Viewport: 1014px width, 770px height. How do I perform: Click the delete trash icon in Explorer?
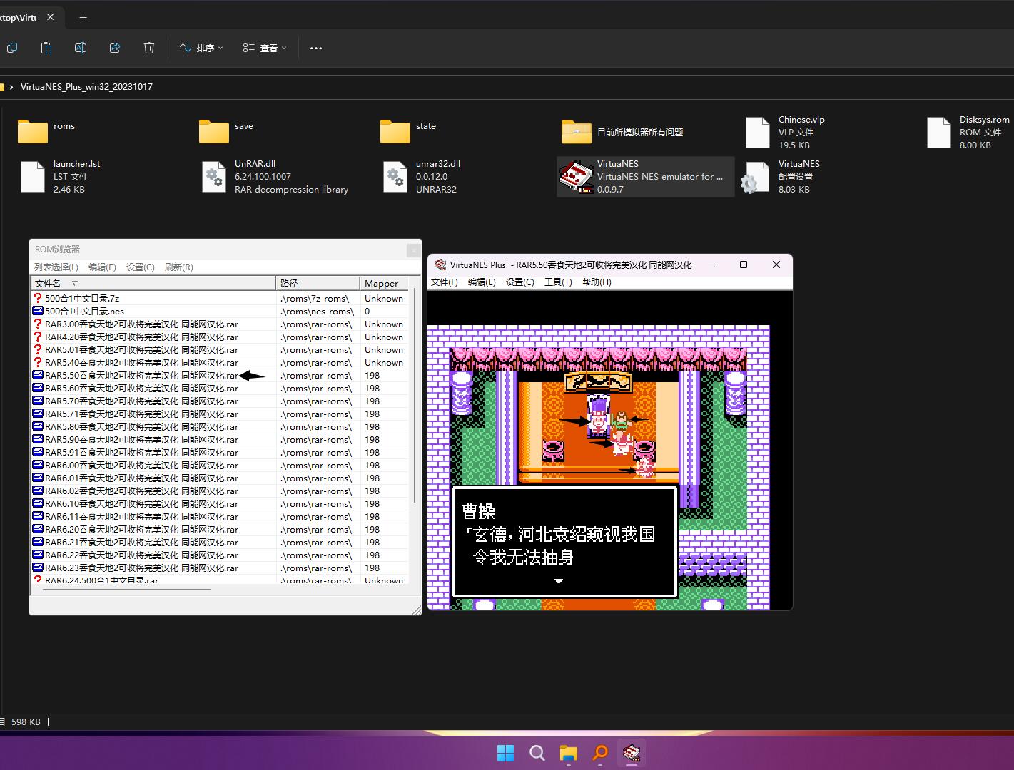pyautogui.click(x=149, y=48)
